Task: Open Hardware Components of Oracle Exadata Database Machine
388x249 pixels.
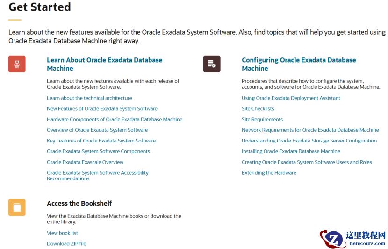Action: pos(115,120)
